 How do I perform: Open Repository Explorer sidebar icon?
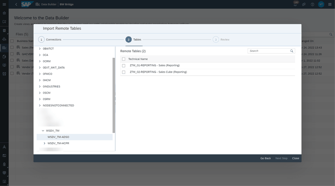pos(4,22)
